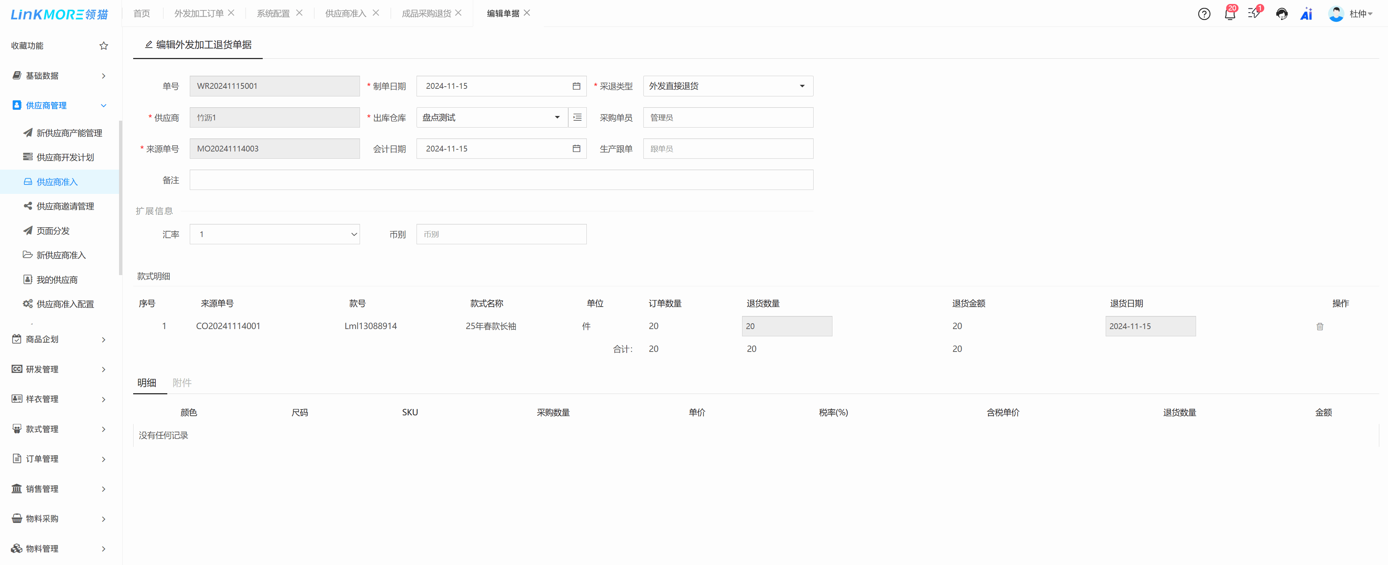Click the warehouse detail list icon beside 盘点测试
This screenshot has width=1388, height=565.
(577, 117)
